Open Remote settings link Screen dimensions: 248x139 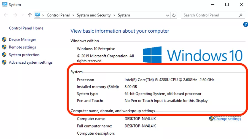(x=22, y=47)
